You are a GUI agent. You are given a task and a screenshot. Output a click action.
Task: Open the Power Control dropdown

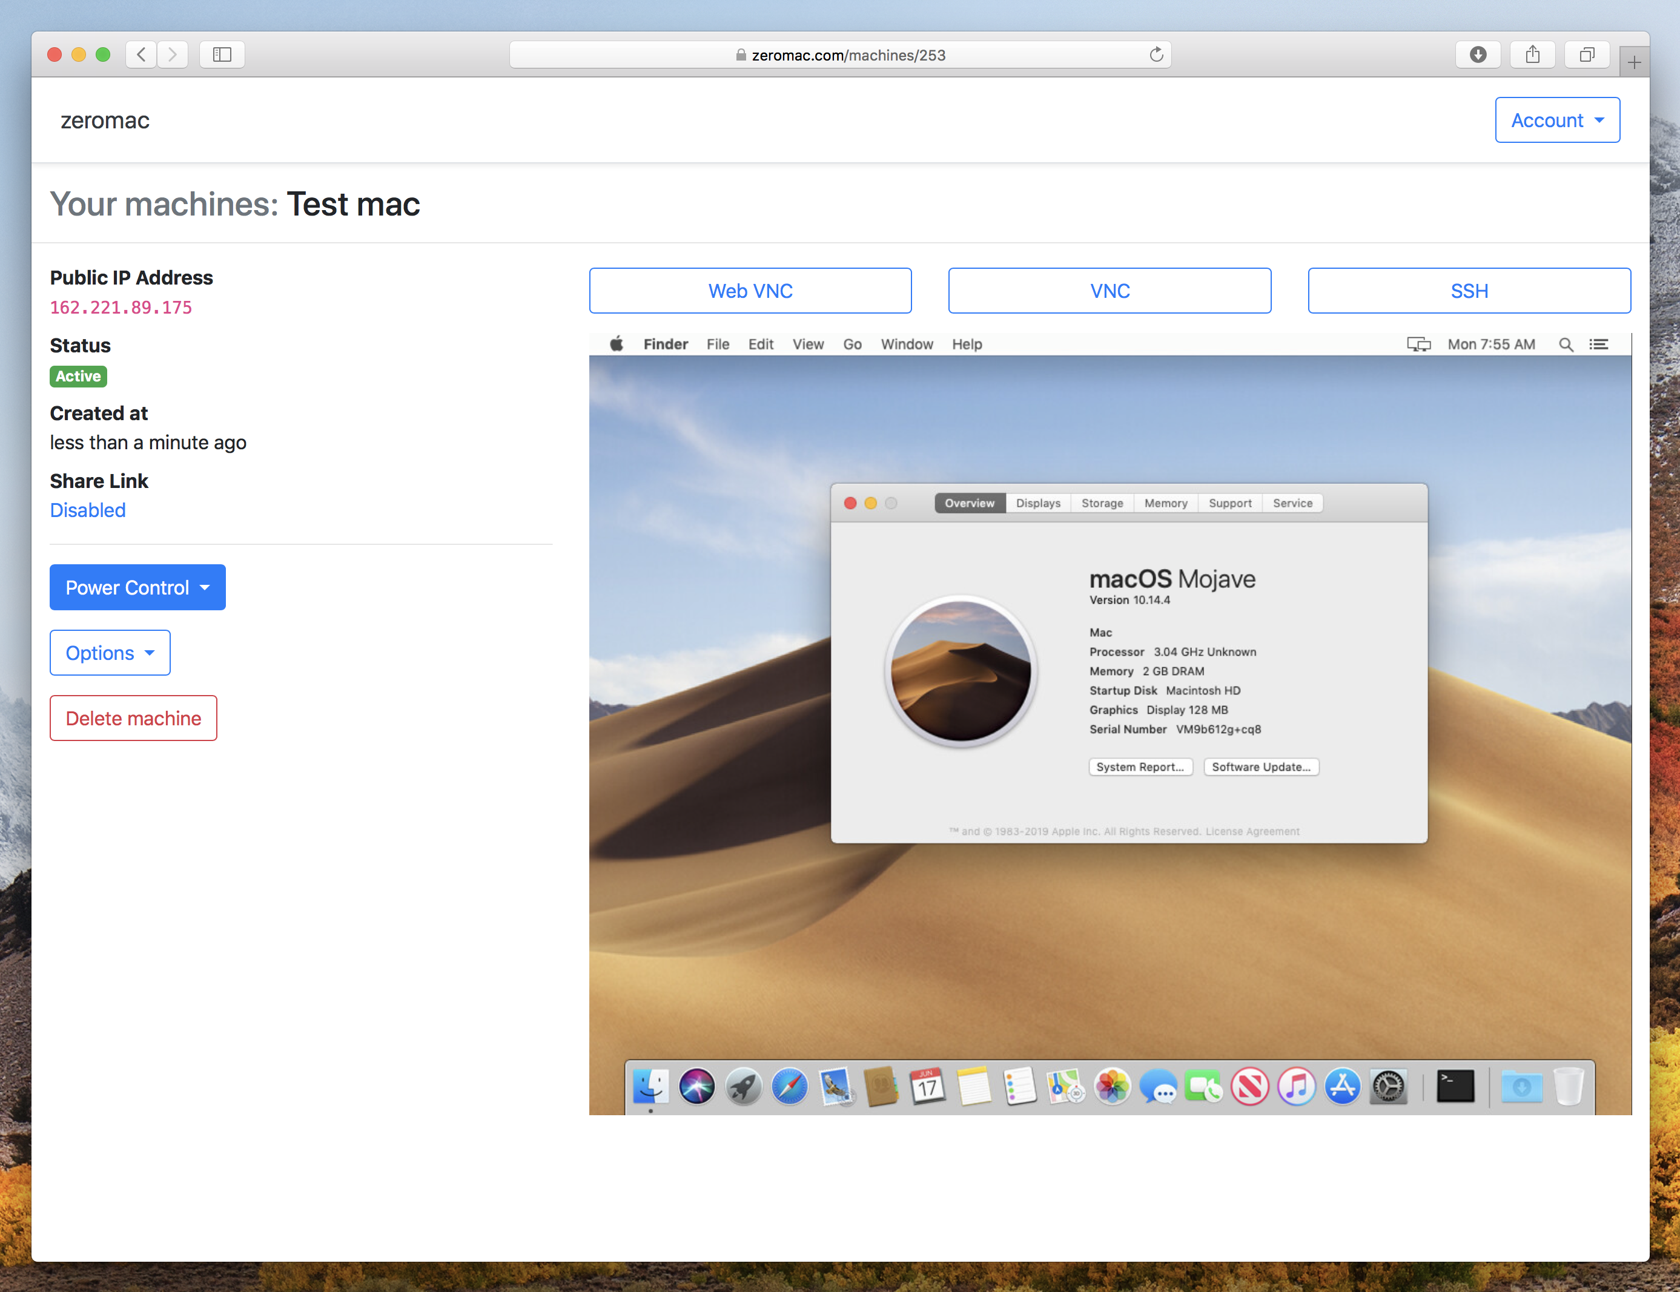pos(137,587)
